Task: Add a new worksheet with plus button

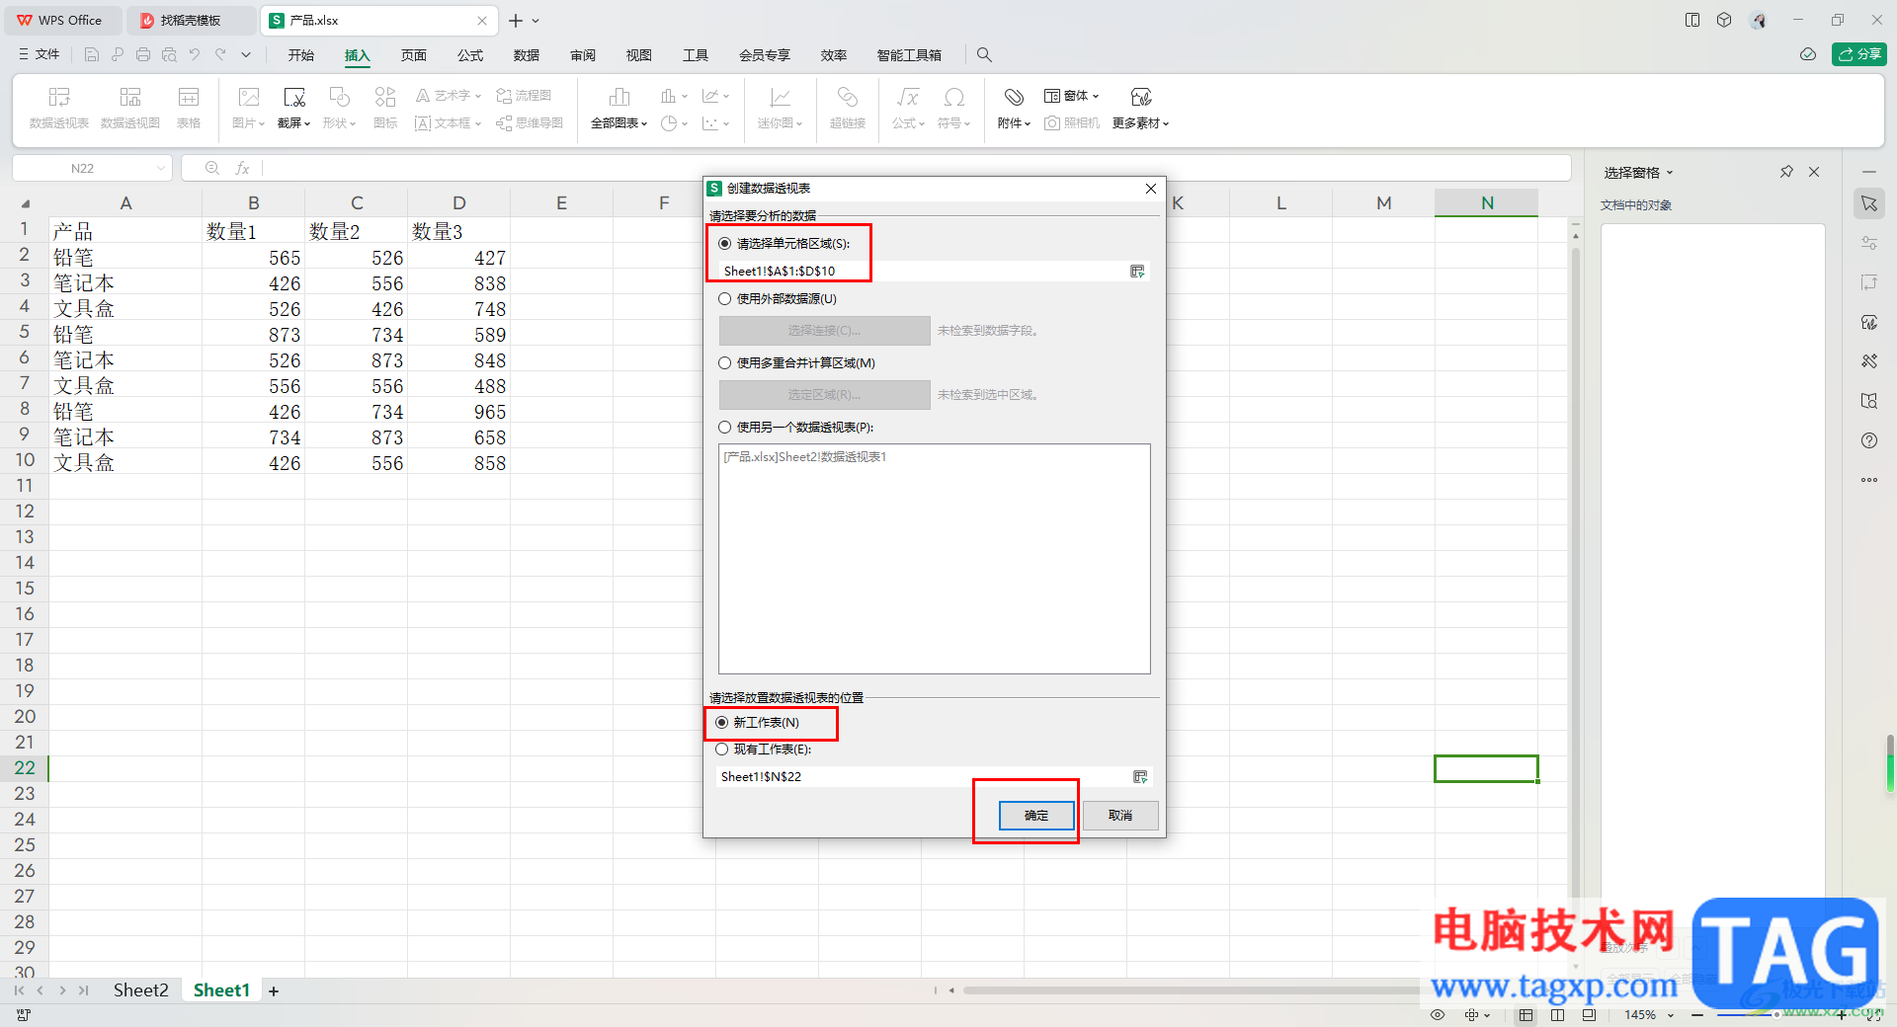Action: (274, 991)
